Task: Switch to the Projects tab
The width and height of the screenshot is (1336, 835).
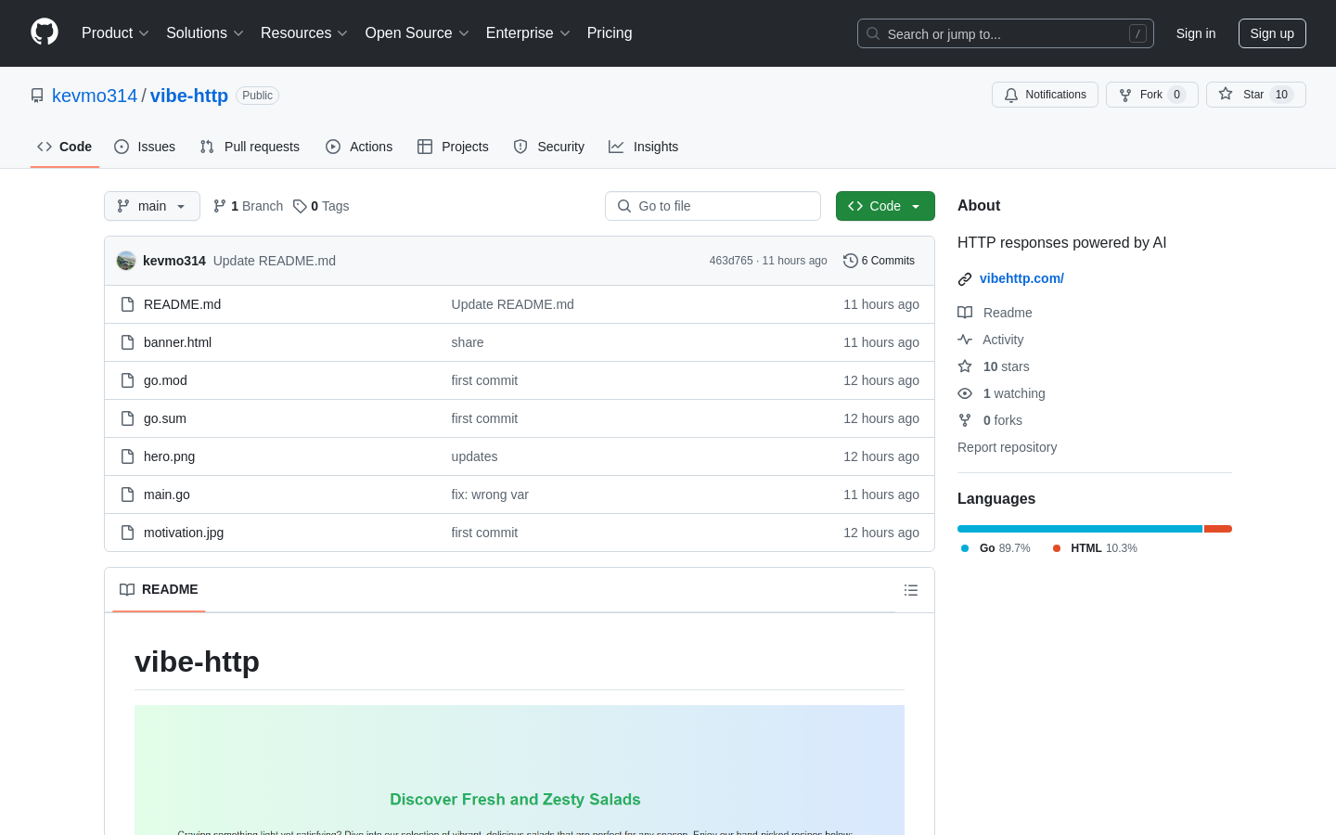Action: [x=453, y=147]
